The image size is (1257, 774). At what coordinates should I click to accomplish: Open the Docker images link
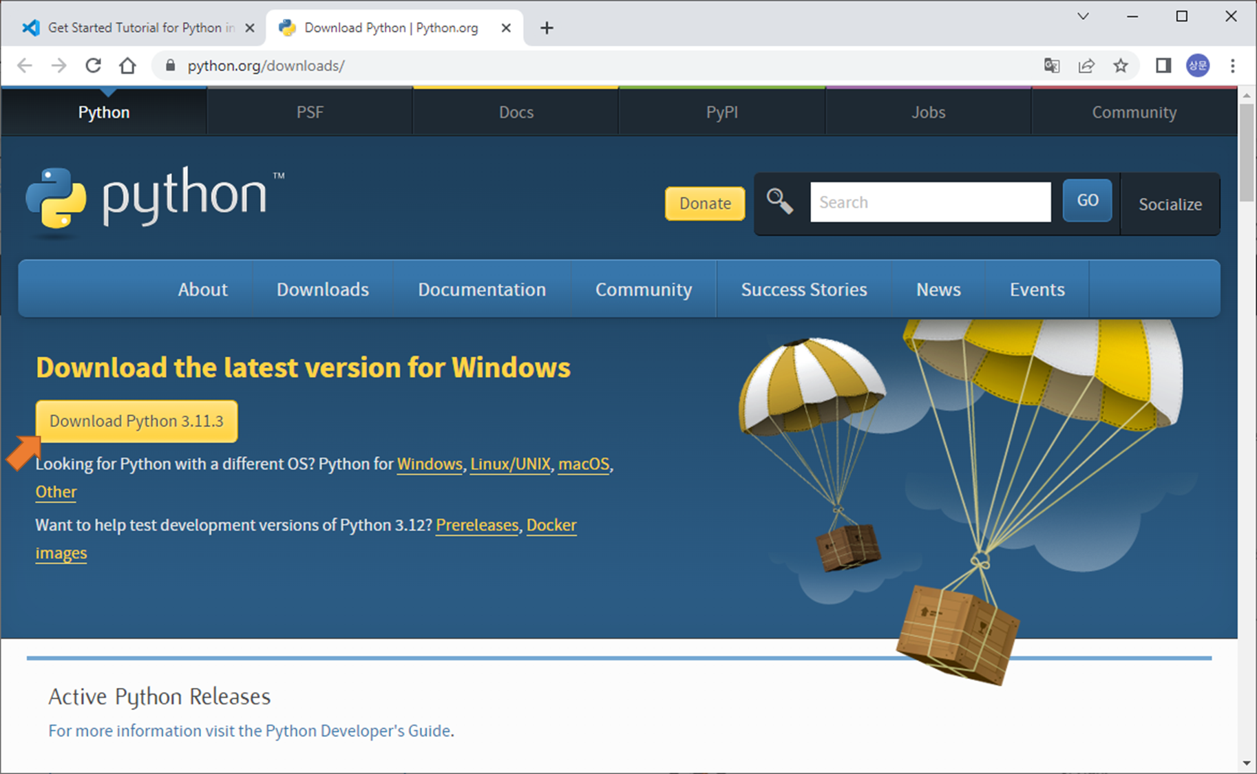(551, 525)
